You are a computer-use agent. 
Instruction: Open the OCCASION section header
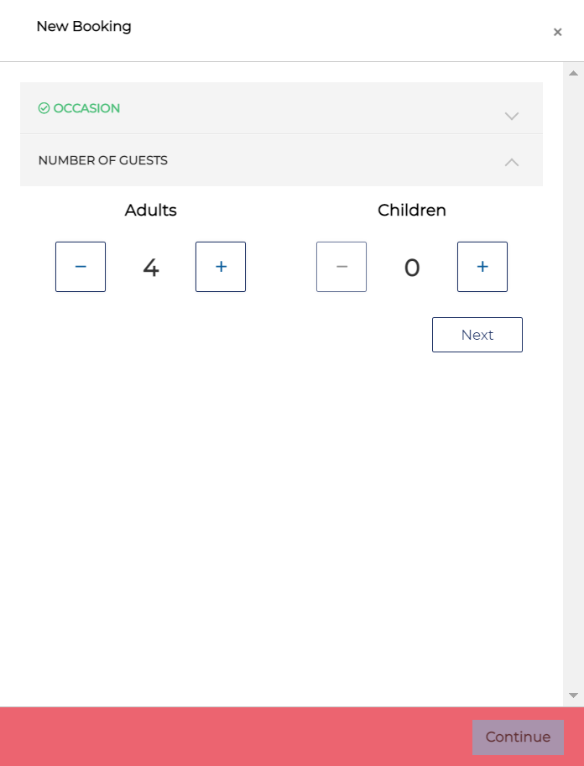(x=281, y=108)
